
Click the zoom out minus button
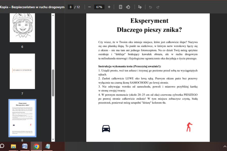(90, 7)
